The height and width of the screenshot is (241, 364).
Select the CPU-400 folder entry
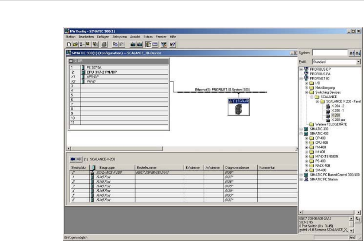[x=321, y=143]
